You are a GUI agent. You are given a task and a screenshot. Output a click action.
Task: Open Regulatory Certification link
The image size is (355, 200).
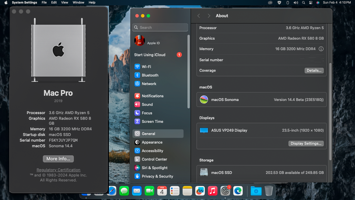pyautogui.click(x=59, y=170)
